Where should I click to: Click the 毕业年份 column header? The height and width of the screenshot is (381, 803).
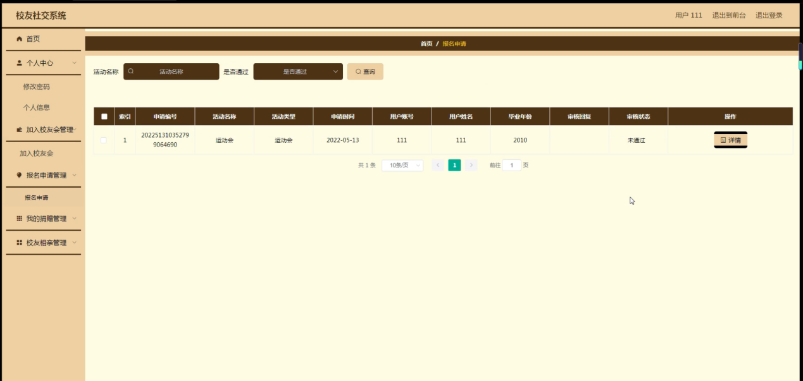coord(520,116)
